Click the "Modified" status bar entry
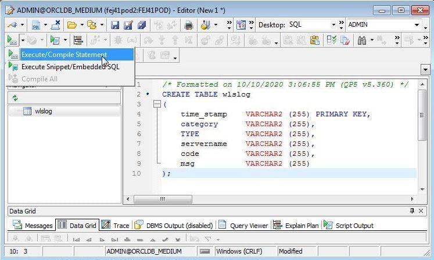434x260 pixels. 290,251
